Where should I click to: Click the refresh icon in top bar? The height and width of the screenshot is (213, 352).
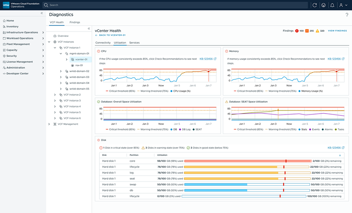(315, 5)
